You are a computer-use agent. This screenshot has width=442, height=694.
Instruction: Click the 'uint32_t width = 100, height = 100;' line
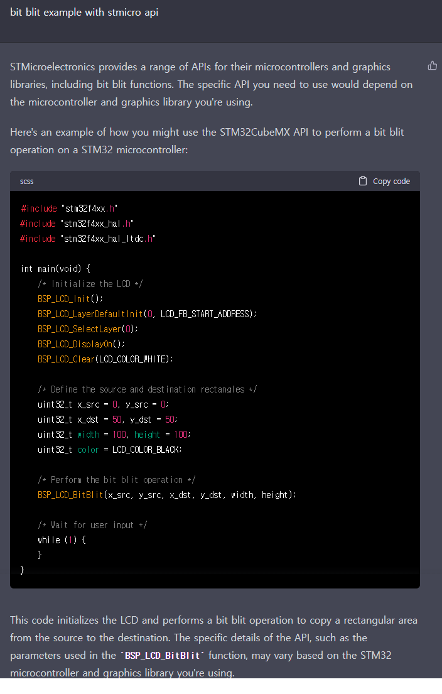pos(114,435)
